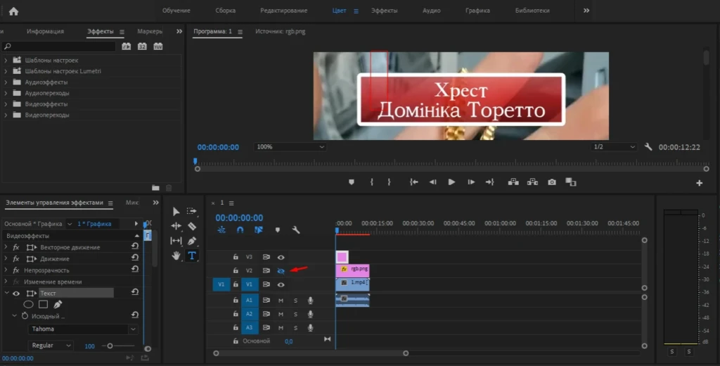This screenshot has height=366, width=720.
Task: Toggle timeline Snap magnet icon
Action: (x=240, y=230)
